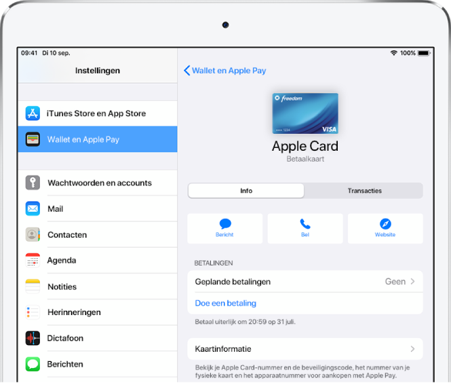The image size is (451, 383).
Task: Tap the 100% battery percentage
Action: pyautogui.click(x=408, y=53)
